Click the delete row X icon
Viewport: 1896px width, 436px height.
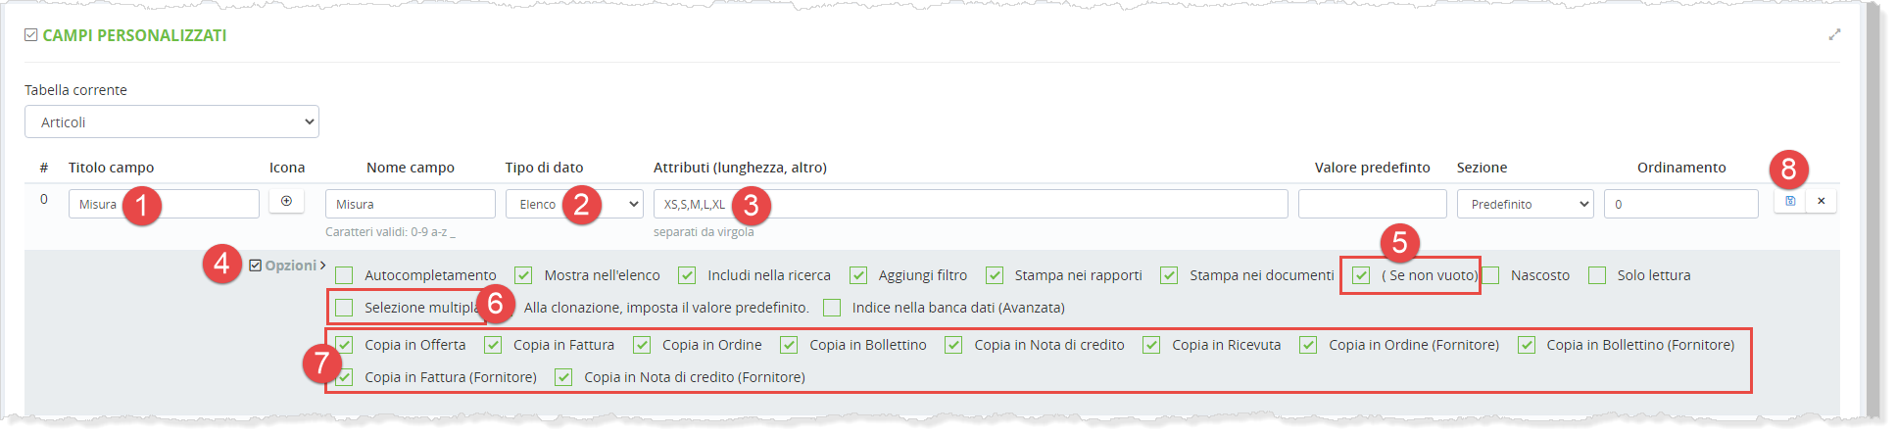tap(1822, 201)
